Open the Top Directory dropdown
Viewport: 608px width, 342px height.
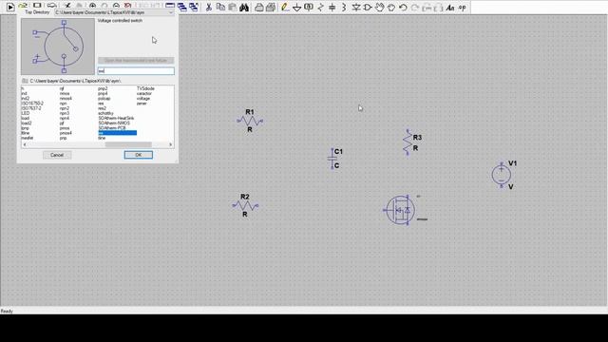114,12
